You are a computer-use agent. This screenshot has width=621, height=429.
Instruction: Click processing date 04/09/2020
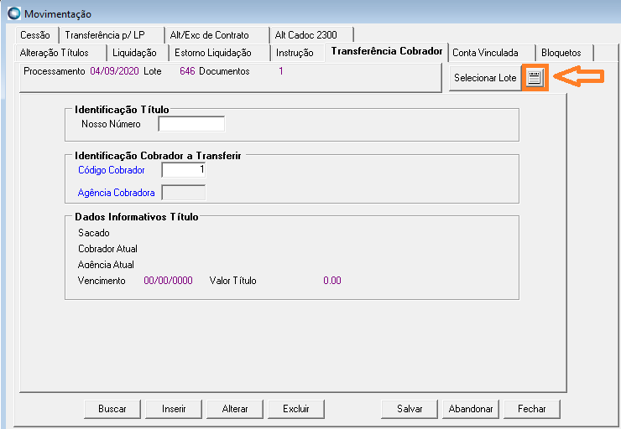(x=114, y=71)
